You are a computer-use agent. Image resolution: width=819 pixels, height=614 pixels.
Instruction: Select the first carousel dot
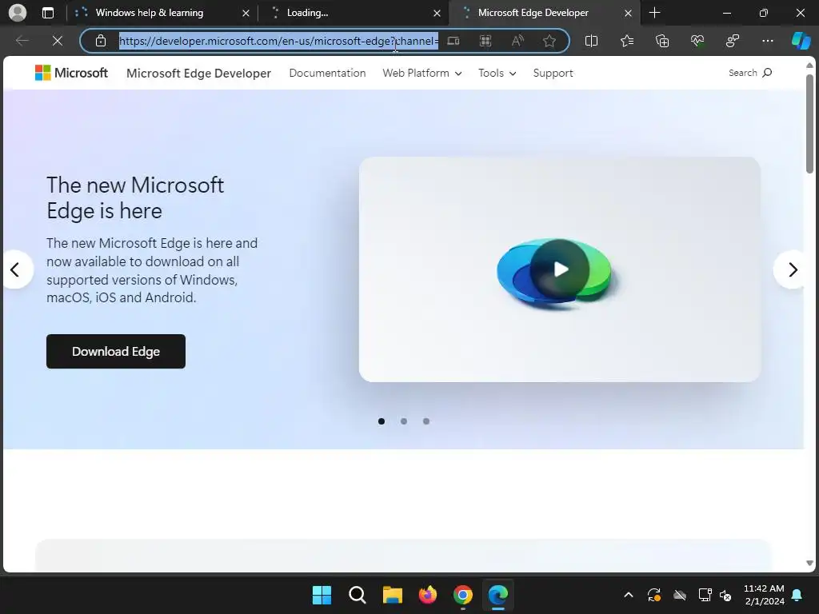pyautogui.click(x=382, y=421)
